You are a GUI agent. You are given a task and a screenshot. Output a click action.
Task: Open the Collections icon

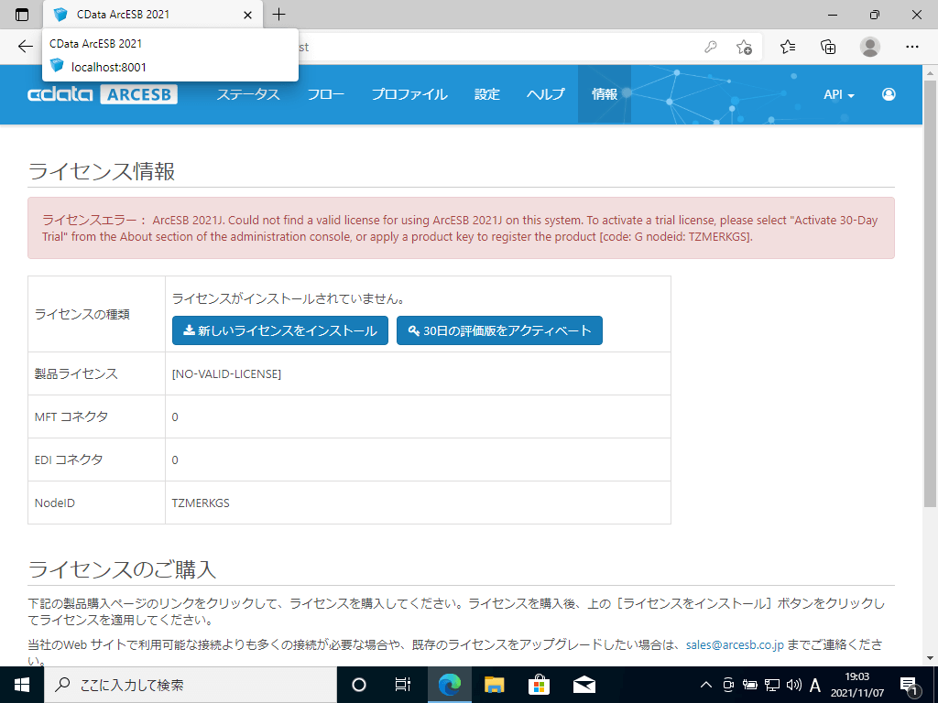coord(828,47)
